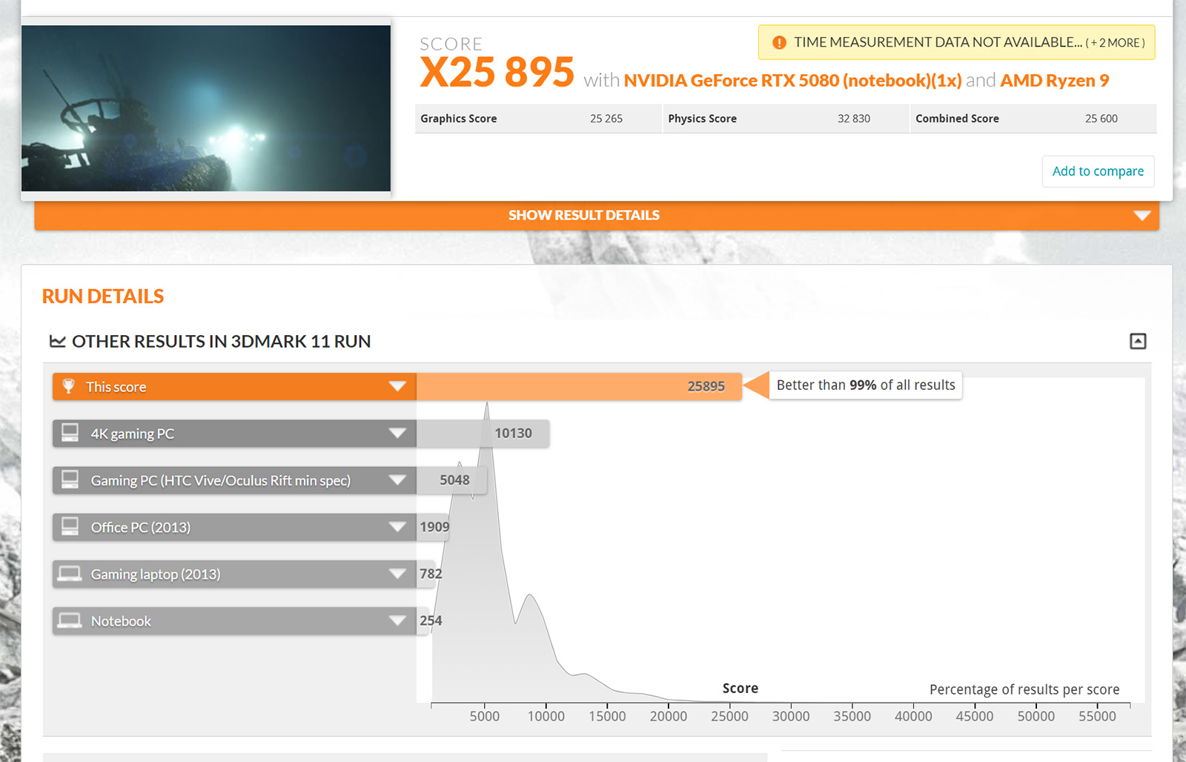Click the Combined Score label
This screenshot has width=1186, height=762.
957,119
